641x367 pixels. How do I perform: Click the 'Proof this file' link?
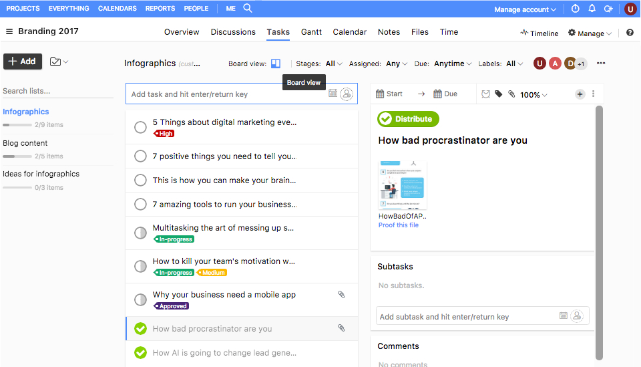tap(399, 225)
